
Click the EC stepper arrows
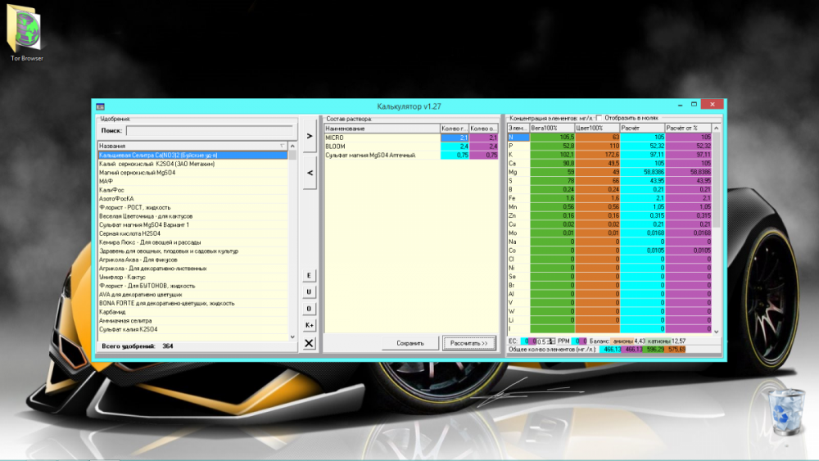click(x=550, y=341)
